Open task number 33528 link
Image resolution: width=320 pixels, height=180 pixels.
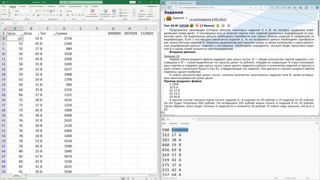(x=184, y=25)
